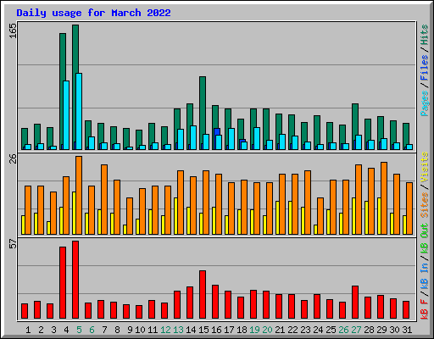
Task: Select the 'kB F' legend label
Action: [x=425, y=308]
